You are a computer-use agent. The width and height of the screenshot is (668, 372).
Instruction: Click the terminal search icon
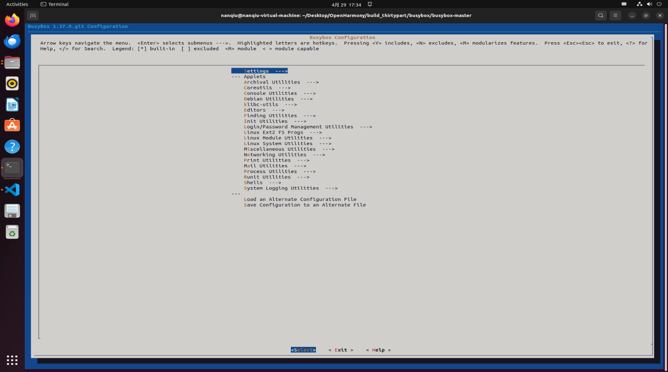[601, 15]
